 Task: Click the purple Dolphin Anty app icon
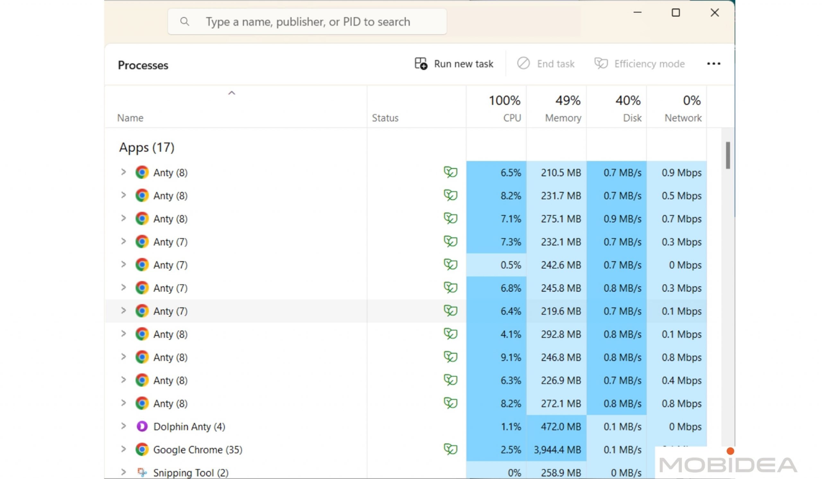pyautogui.click(x=142, y=426)
